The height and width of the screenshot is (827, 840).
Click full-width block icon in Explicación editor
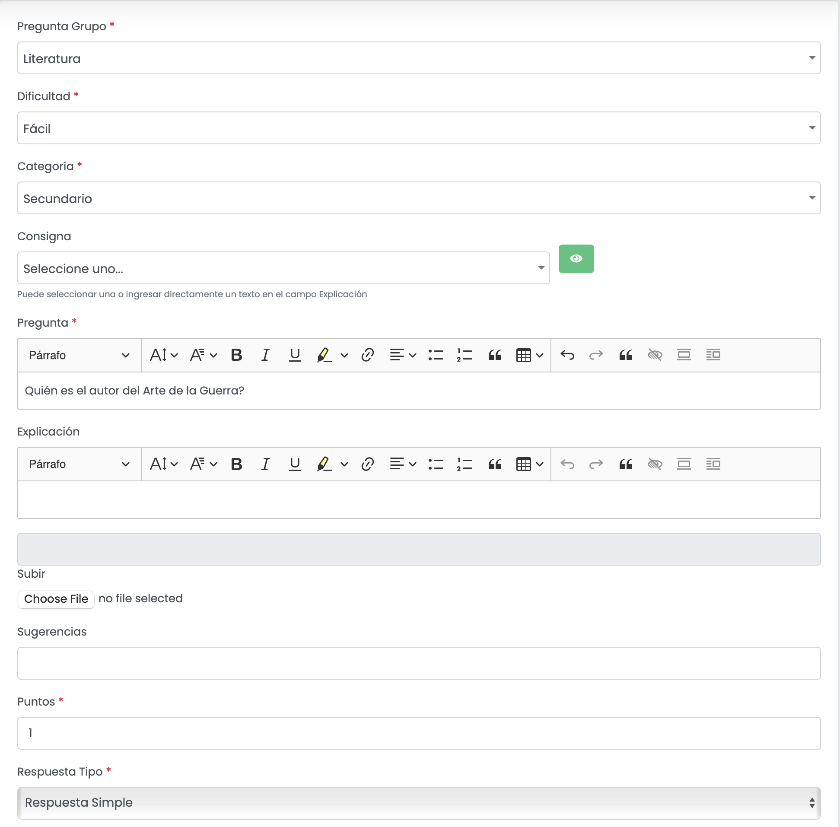[684, 464]
